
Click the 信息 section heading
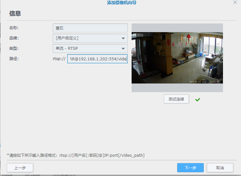[15, 13]
